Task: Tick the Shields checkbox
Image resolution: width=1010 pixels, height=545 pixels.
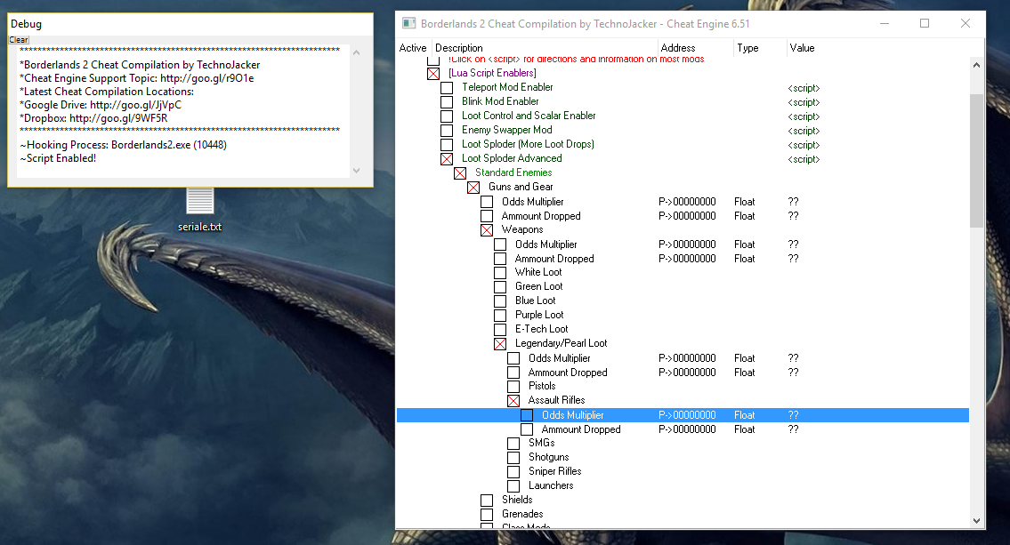Action: point(487,500)
